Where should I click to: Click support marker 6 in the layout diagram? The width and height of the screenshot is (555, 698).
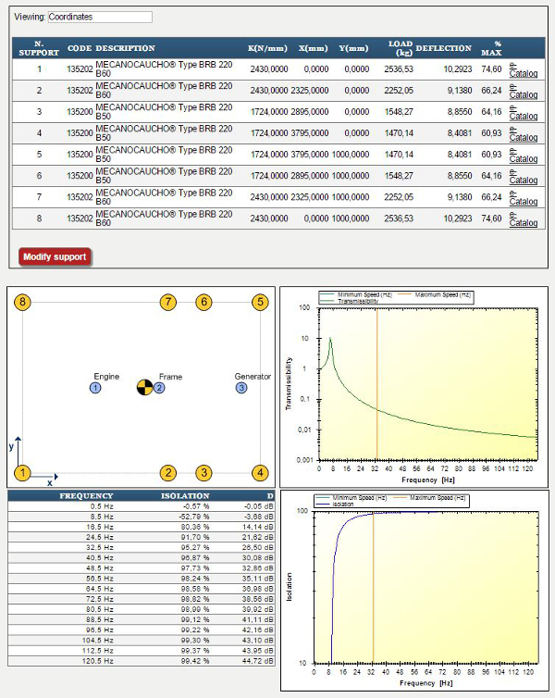coord(203,303)
